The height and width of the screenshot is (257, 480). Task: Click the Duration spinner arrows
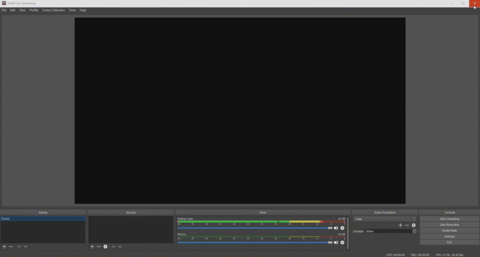point(414,231)
